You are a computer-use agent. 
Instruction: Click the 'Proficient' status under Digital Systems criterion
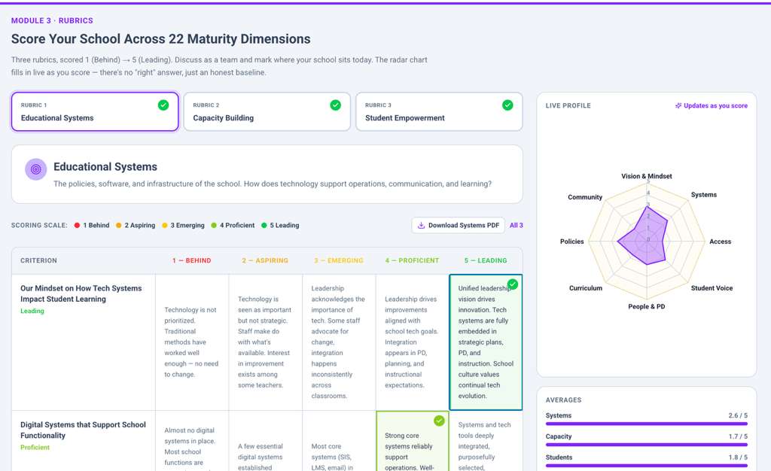coord(35,448)
